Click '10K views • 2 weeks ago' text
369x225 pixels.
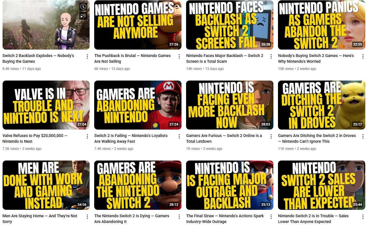pos(297,69)
